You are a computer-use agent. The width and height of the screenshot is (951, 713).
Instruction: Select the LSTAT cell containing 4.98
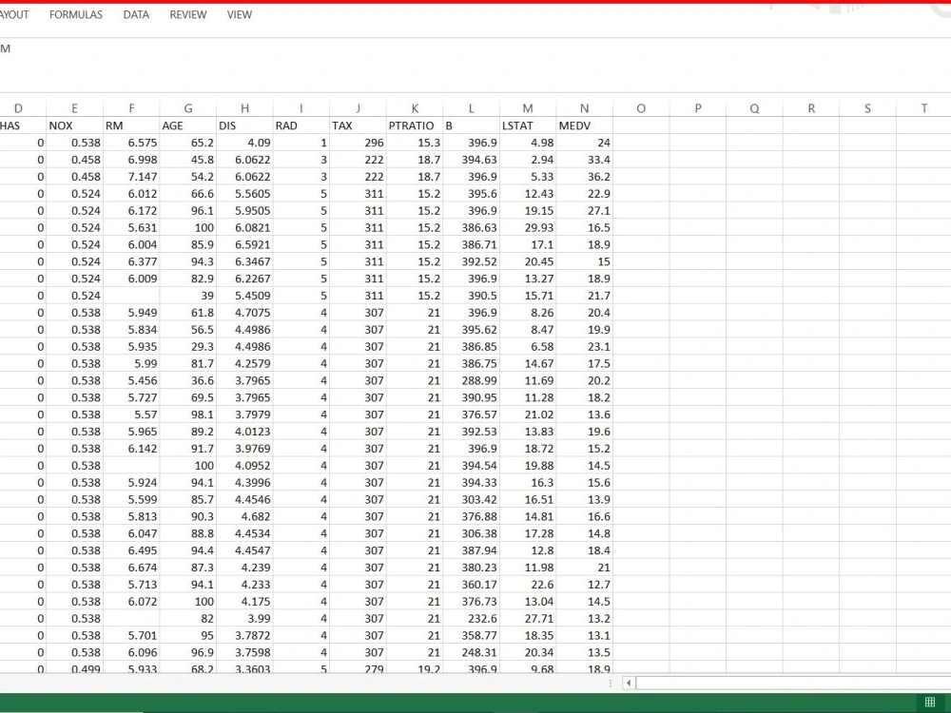pos(528,143)
